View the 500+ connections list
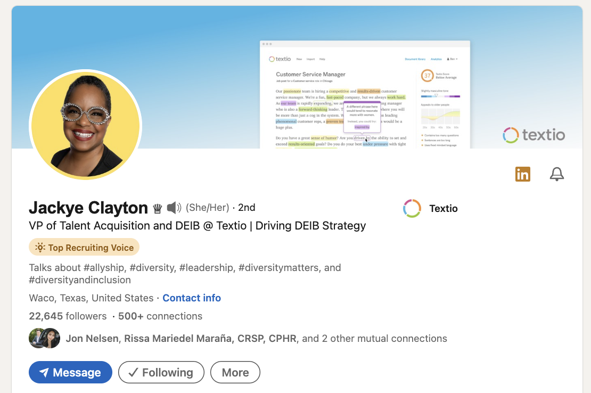The height and width of the screenshot is (393, 591). (160, 316)
